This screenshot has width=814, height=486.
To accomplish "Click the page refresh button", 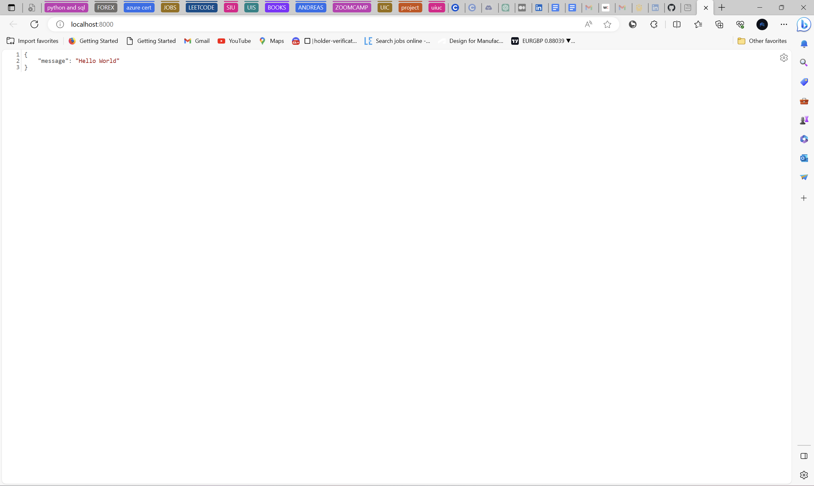I will click(34, 24).
